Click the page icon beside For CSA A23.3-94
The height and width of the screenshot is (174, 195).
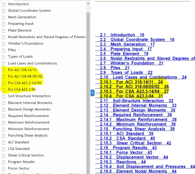(4, 90)
